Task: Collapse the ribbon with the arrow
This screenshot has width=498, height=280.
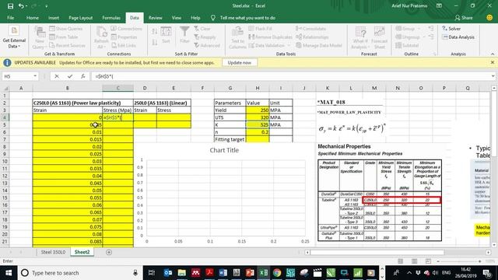Action: coord(493,54)
